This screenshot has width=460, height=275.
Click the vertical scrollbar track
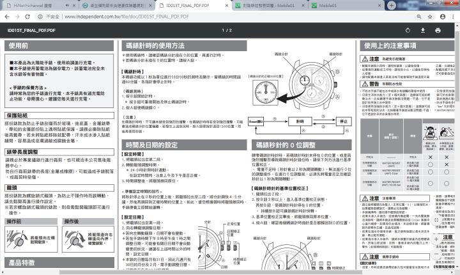457,147
